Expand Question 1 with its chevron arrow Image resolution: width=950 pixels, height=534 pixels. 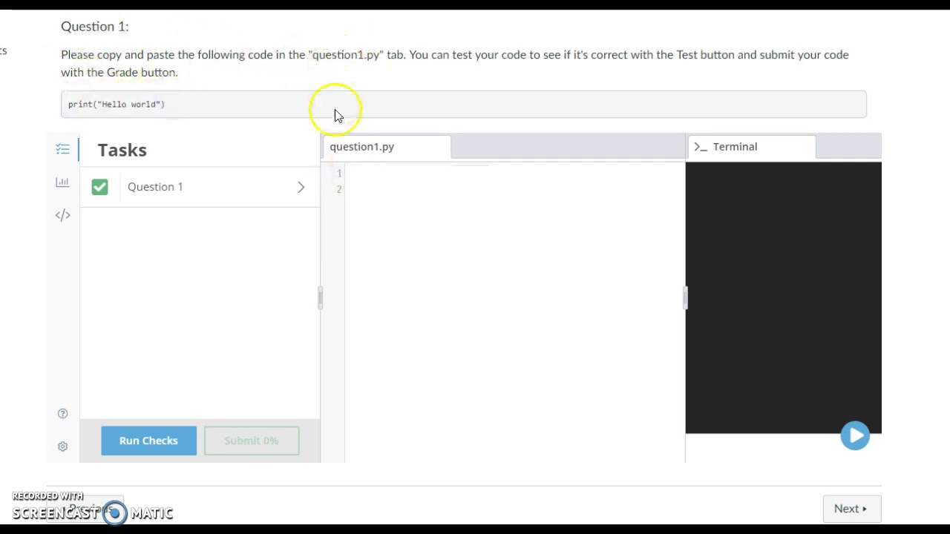click(301, 187)
